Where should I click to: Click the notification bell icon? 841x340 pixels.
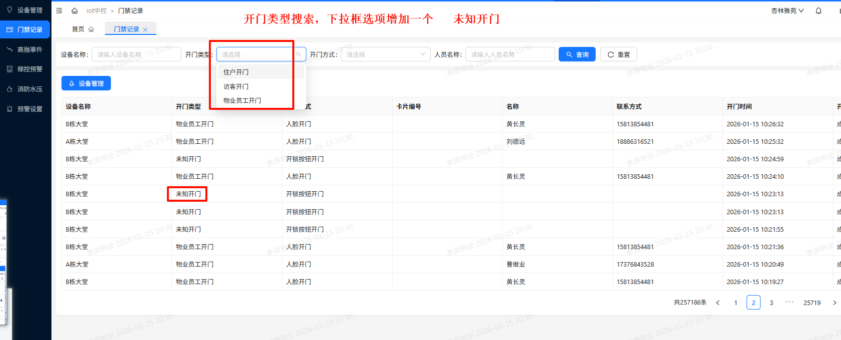point(819,10)
